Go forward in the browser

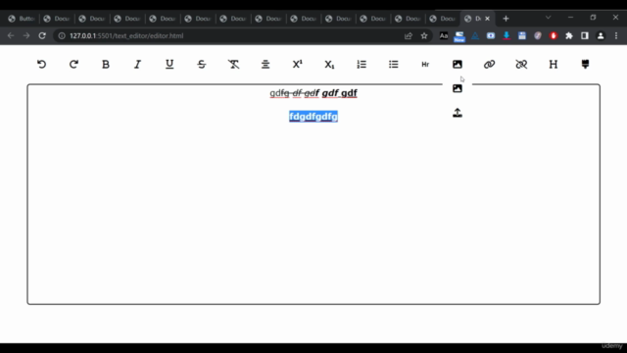tap(26, 35)
